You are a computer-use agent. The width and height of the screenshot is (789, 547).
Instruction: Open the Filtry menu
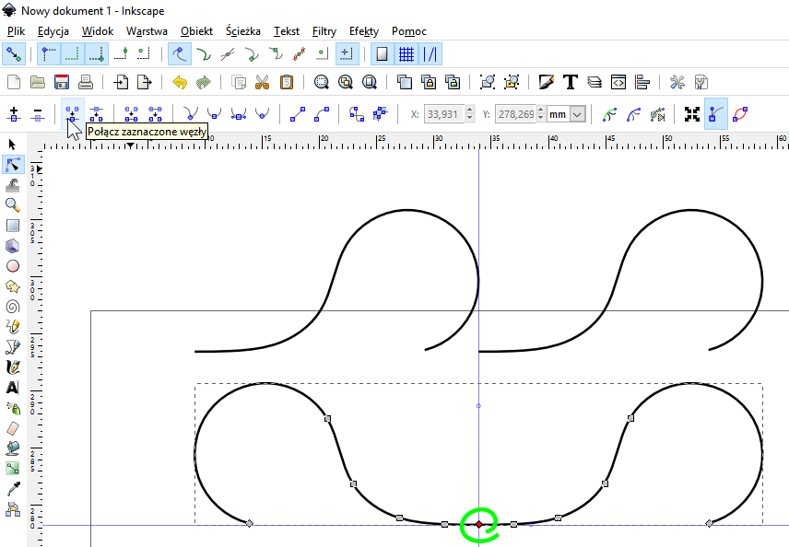324,31
